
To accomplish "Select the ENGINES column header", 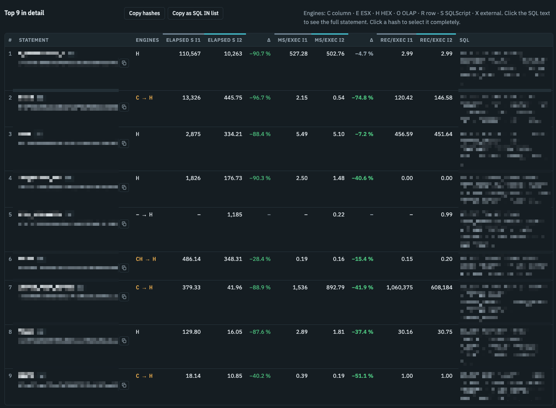I will coord(147,40).
